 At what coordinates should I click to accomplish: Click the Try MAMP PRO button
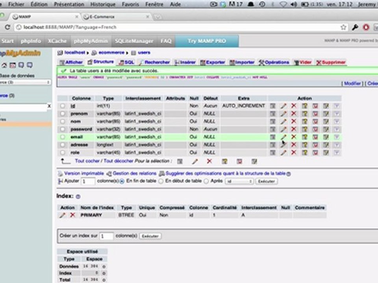coord(207,41)
